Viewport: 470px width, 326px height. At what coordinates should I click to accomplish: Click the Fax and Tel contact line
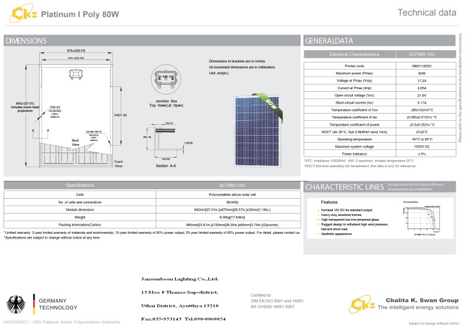pyautogui.click(x=184, y=319)
